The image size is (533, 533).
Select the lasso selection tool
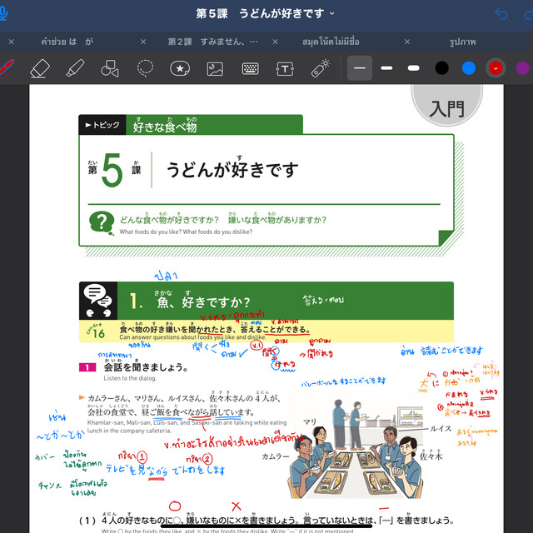[x=145, y=67]
